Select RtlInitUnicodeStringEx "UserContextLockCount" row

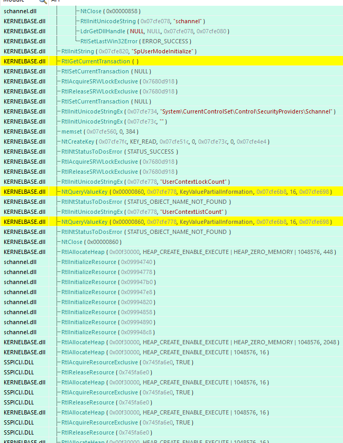[x=171, y=182]
